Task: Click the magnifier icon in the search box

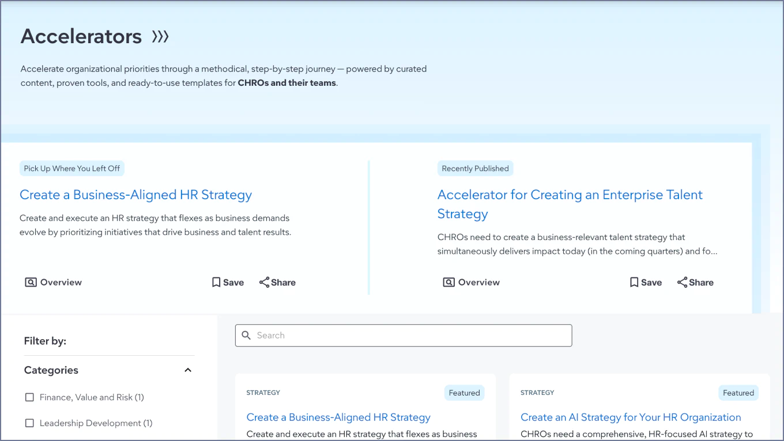Action: point(246,335)
